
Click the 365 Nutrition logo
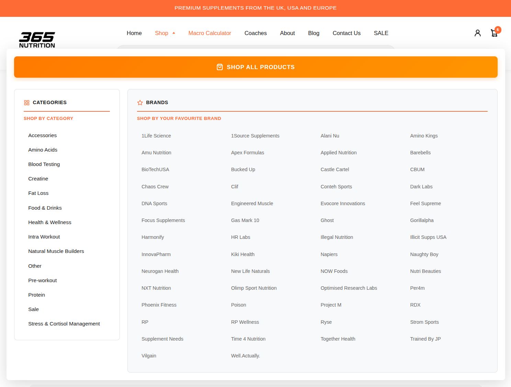pyautogui.click(x=37, y=40)
